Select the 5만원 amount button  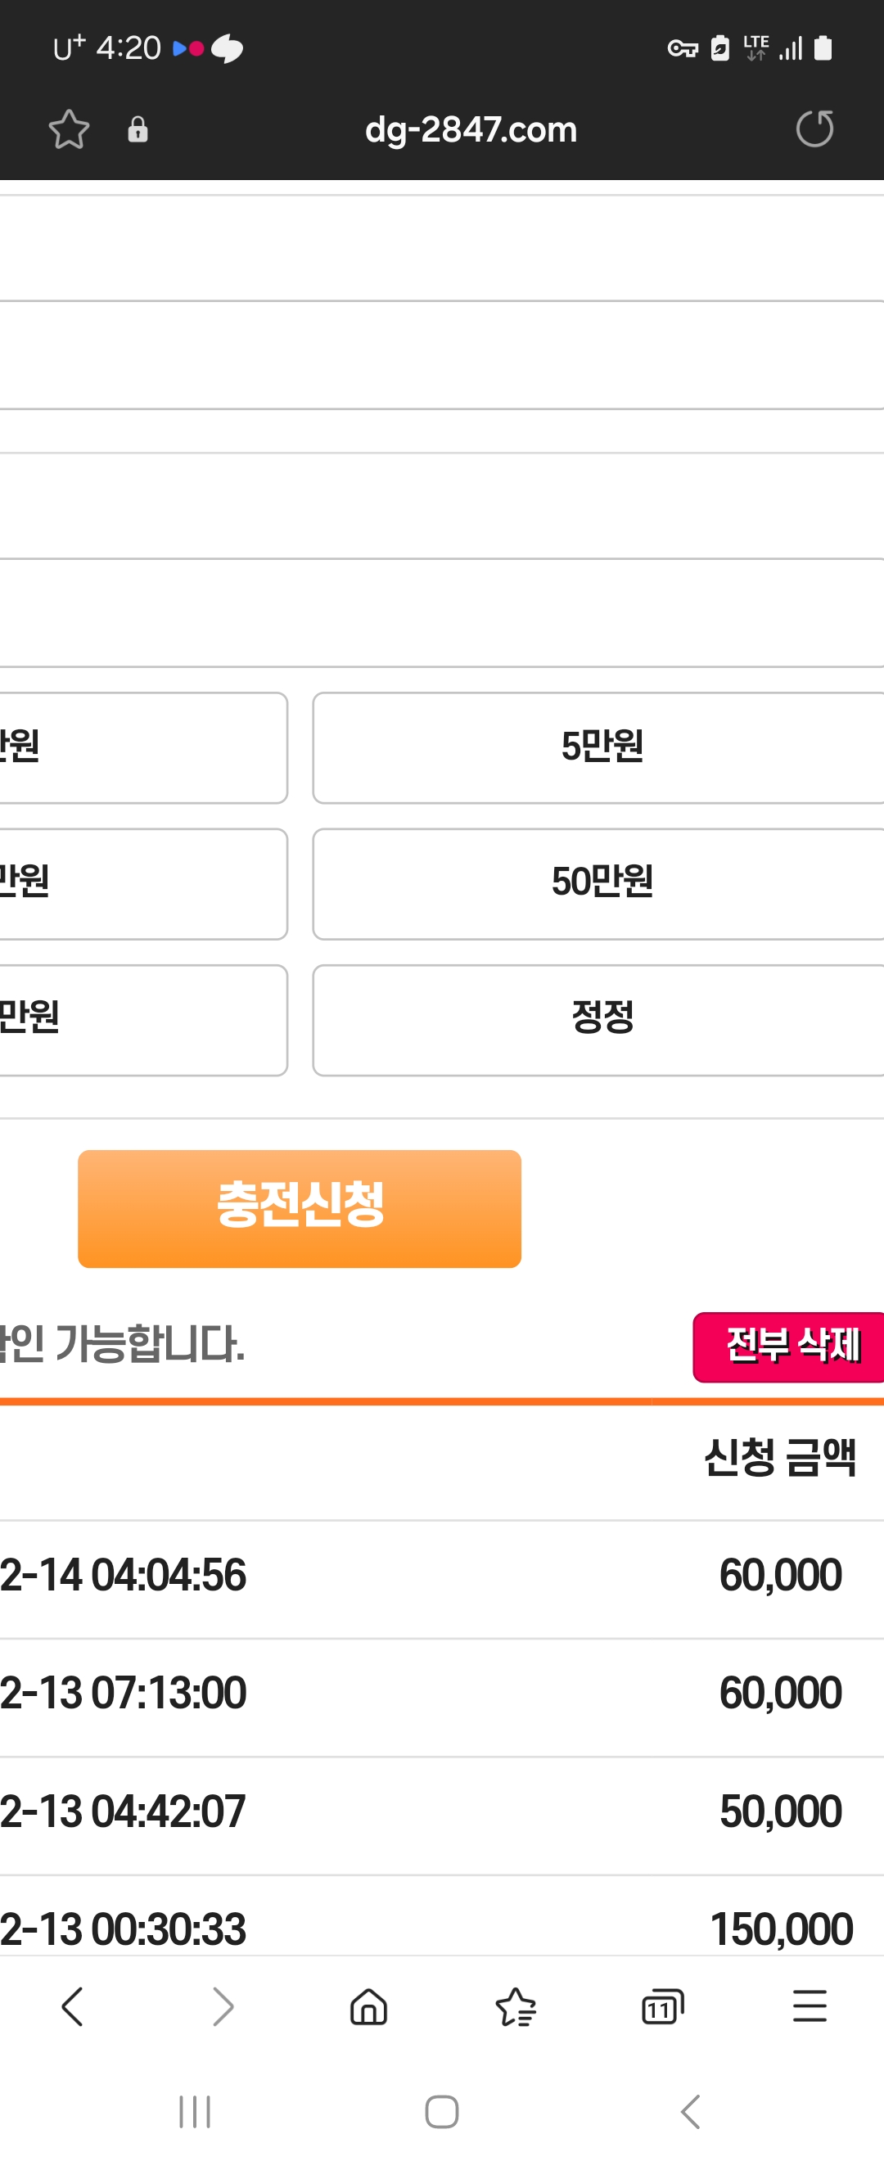[601, 747]
